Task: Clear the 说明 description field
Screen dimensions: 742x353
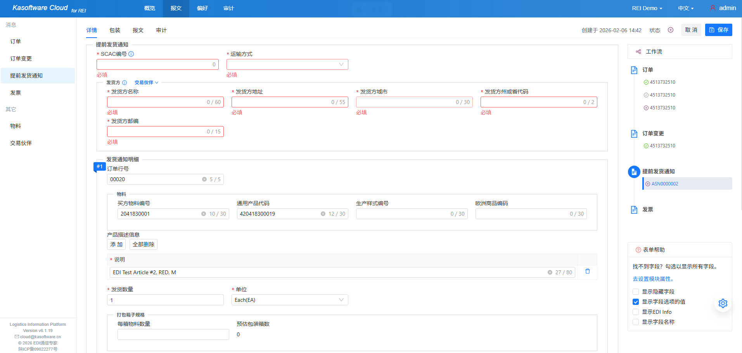Action: click(550, 272)
